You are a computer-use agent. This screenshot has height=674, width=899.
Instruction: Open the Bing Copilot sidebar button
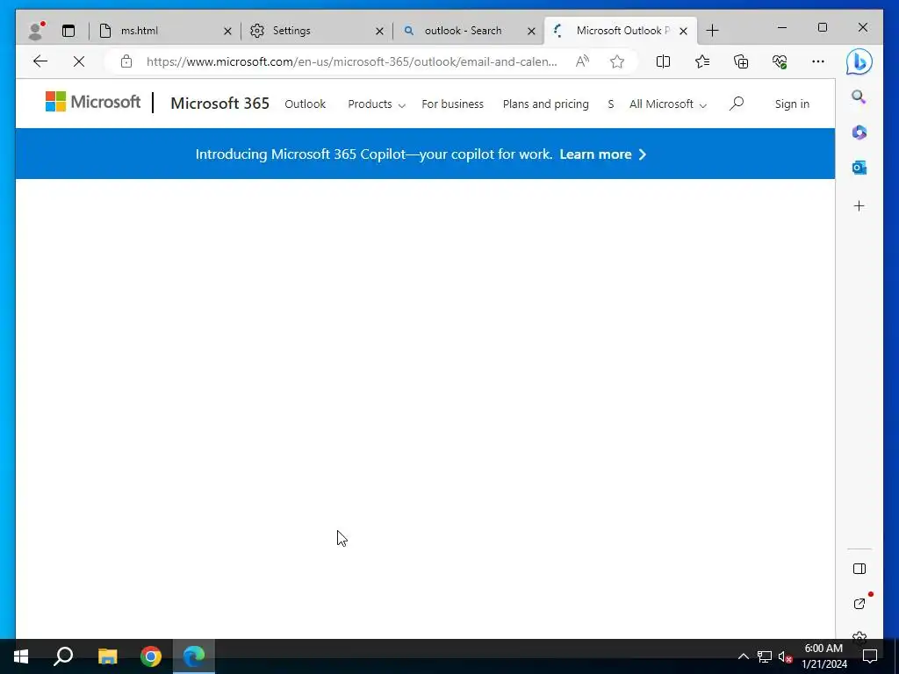(859, 62)
